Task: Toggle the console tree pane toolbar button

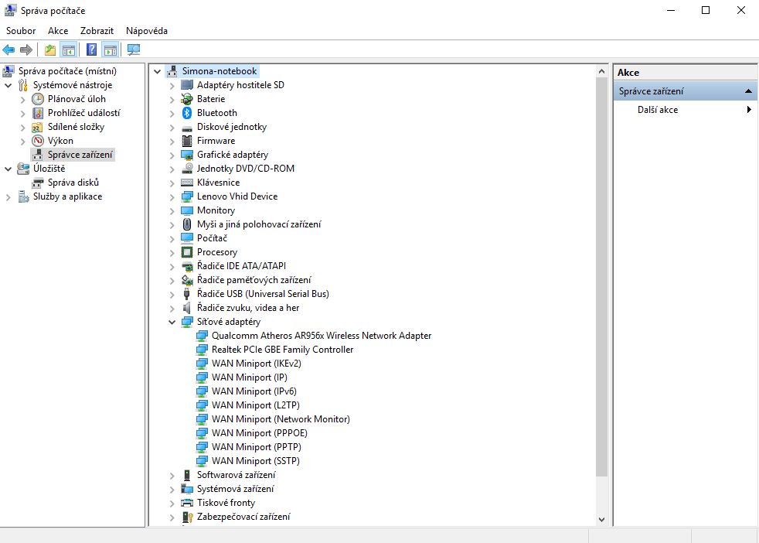Action: pyautogui.click(x=69, y=50)
